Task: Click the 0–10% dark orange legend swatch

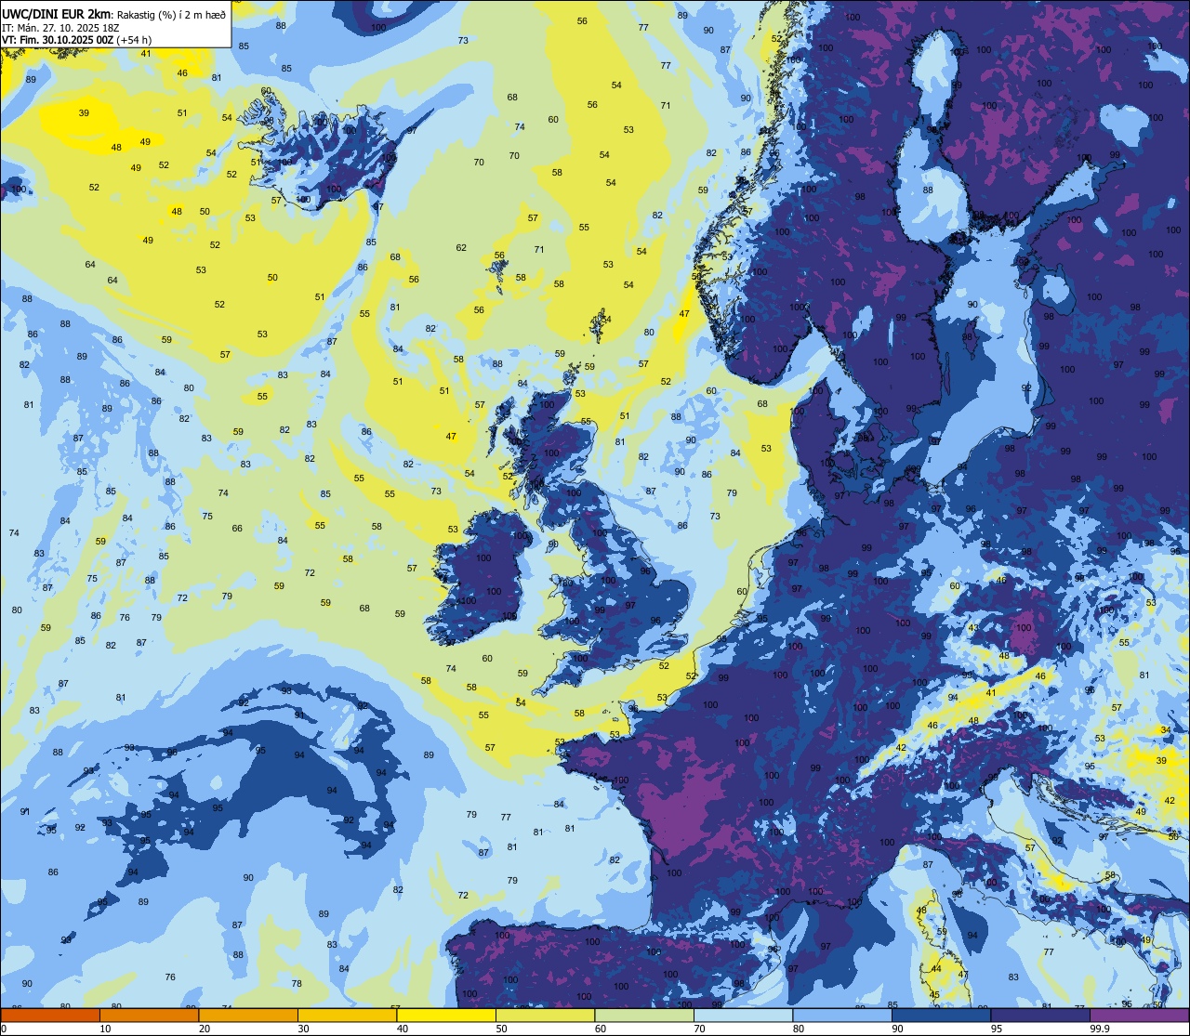Action: [50, 1015]
